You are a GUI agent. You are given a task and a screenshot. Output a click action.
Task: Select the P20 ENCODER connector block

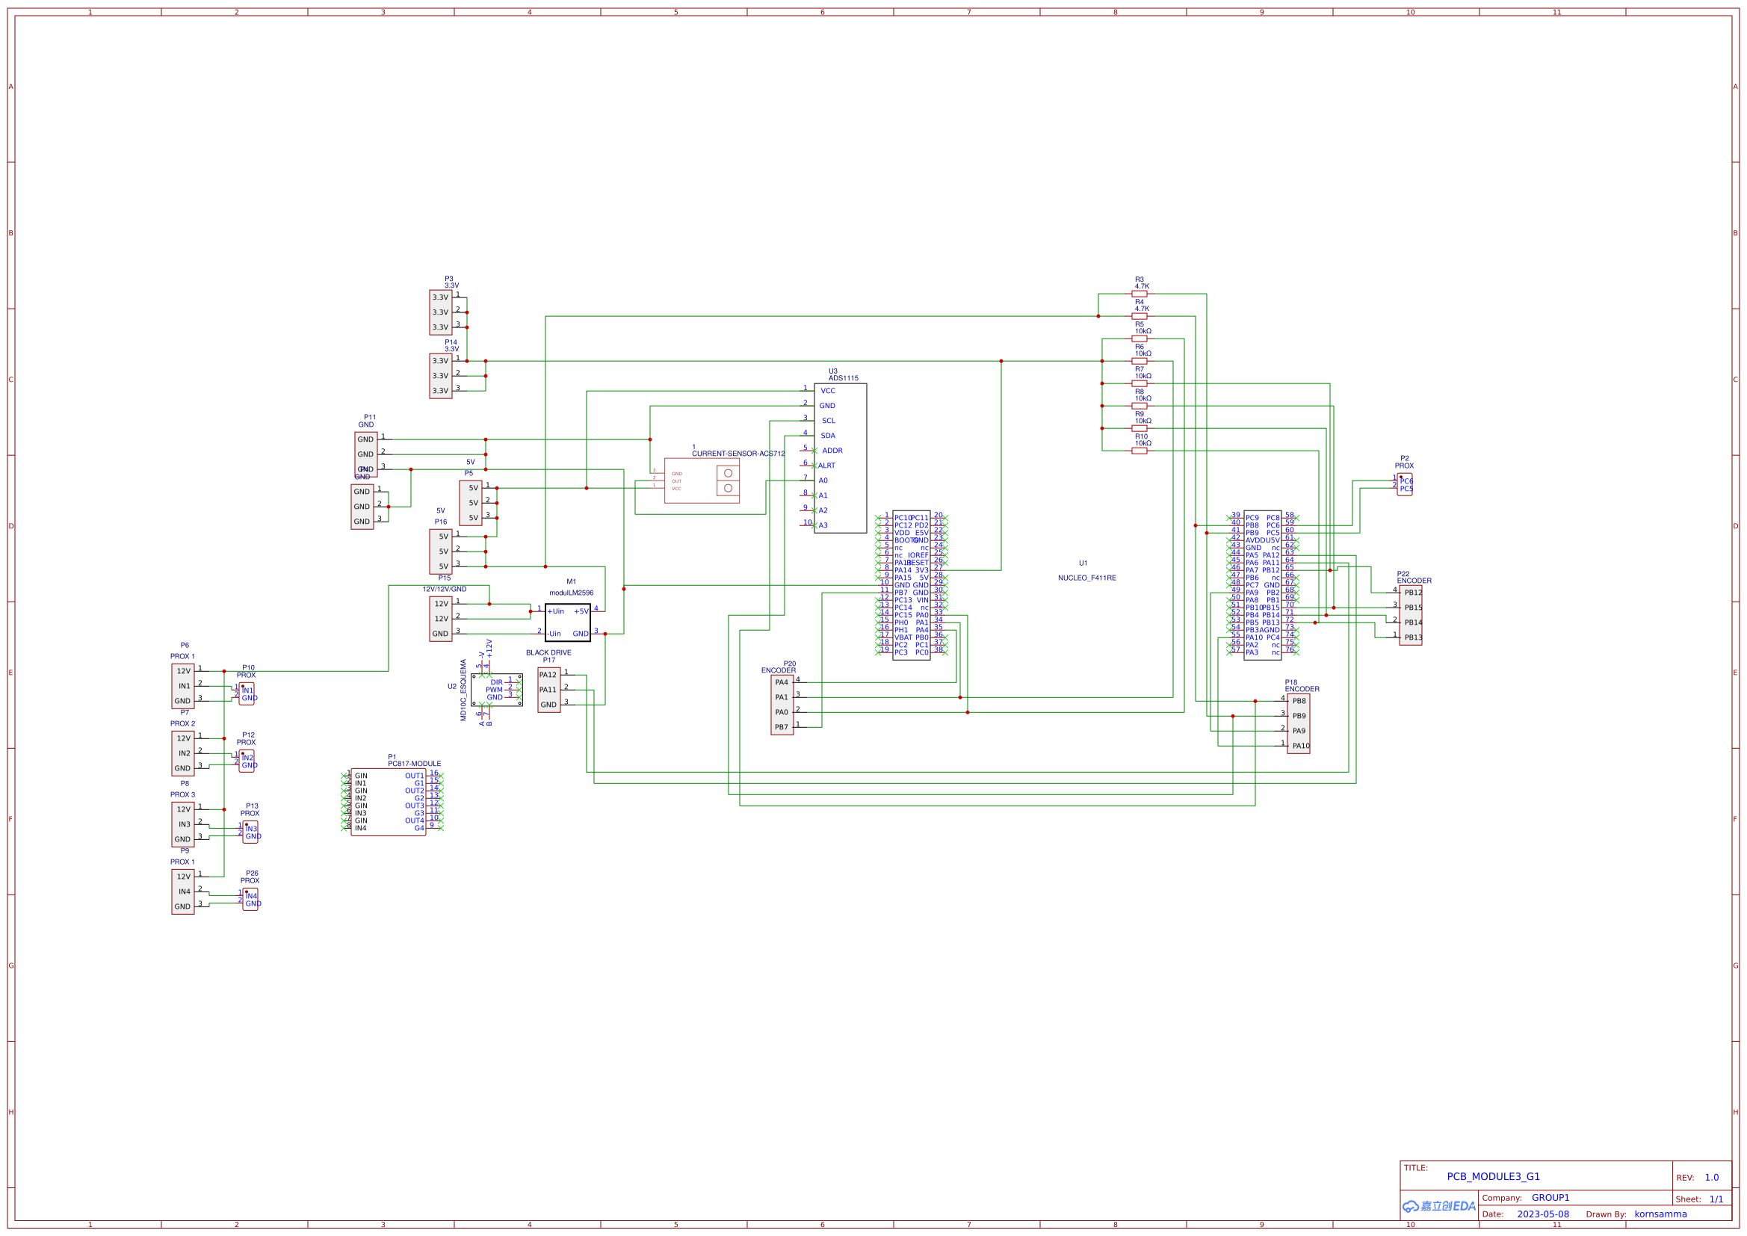click(782, 705)
